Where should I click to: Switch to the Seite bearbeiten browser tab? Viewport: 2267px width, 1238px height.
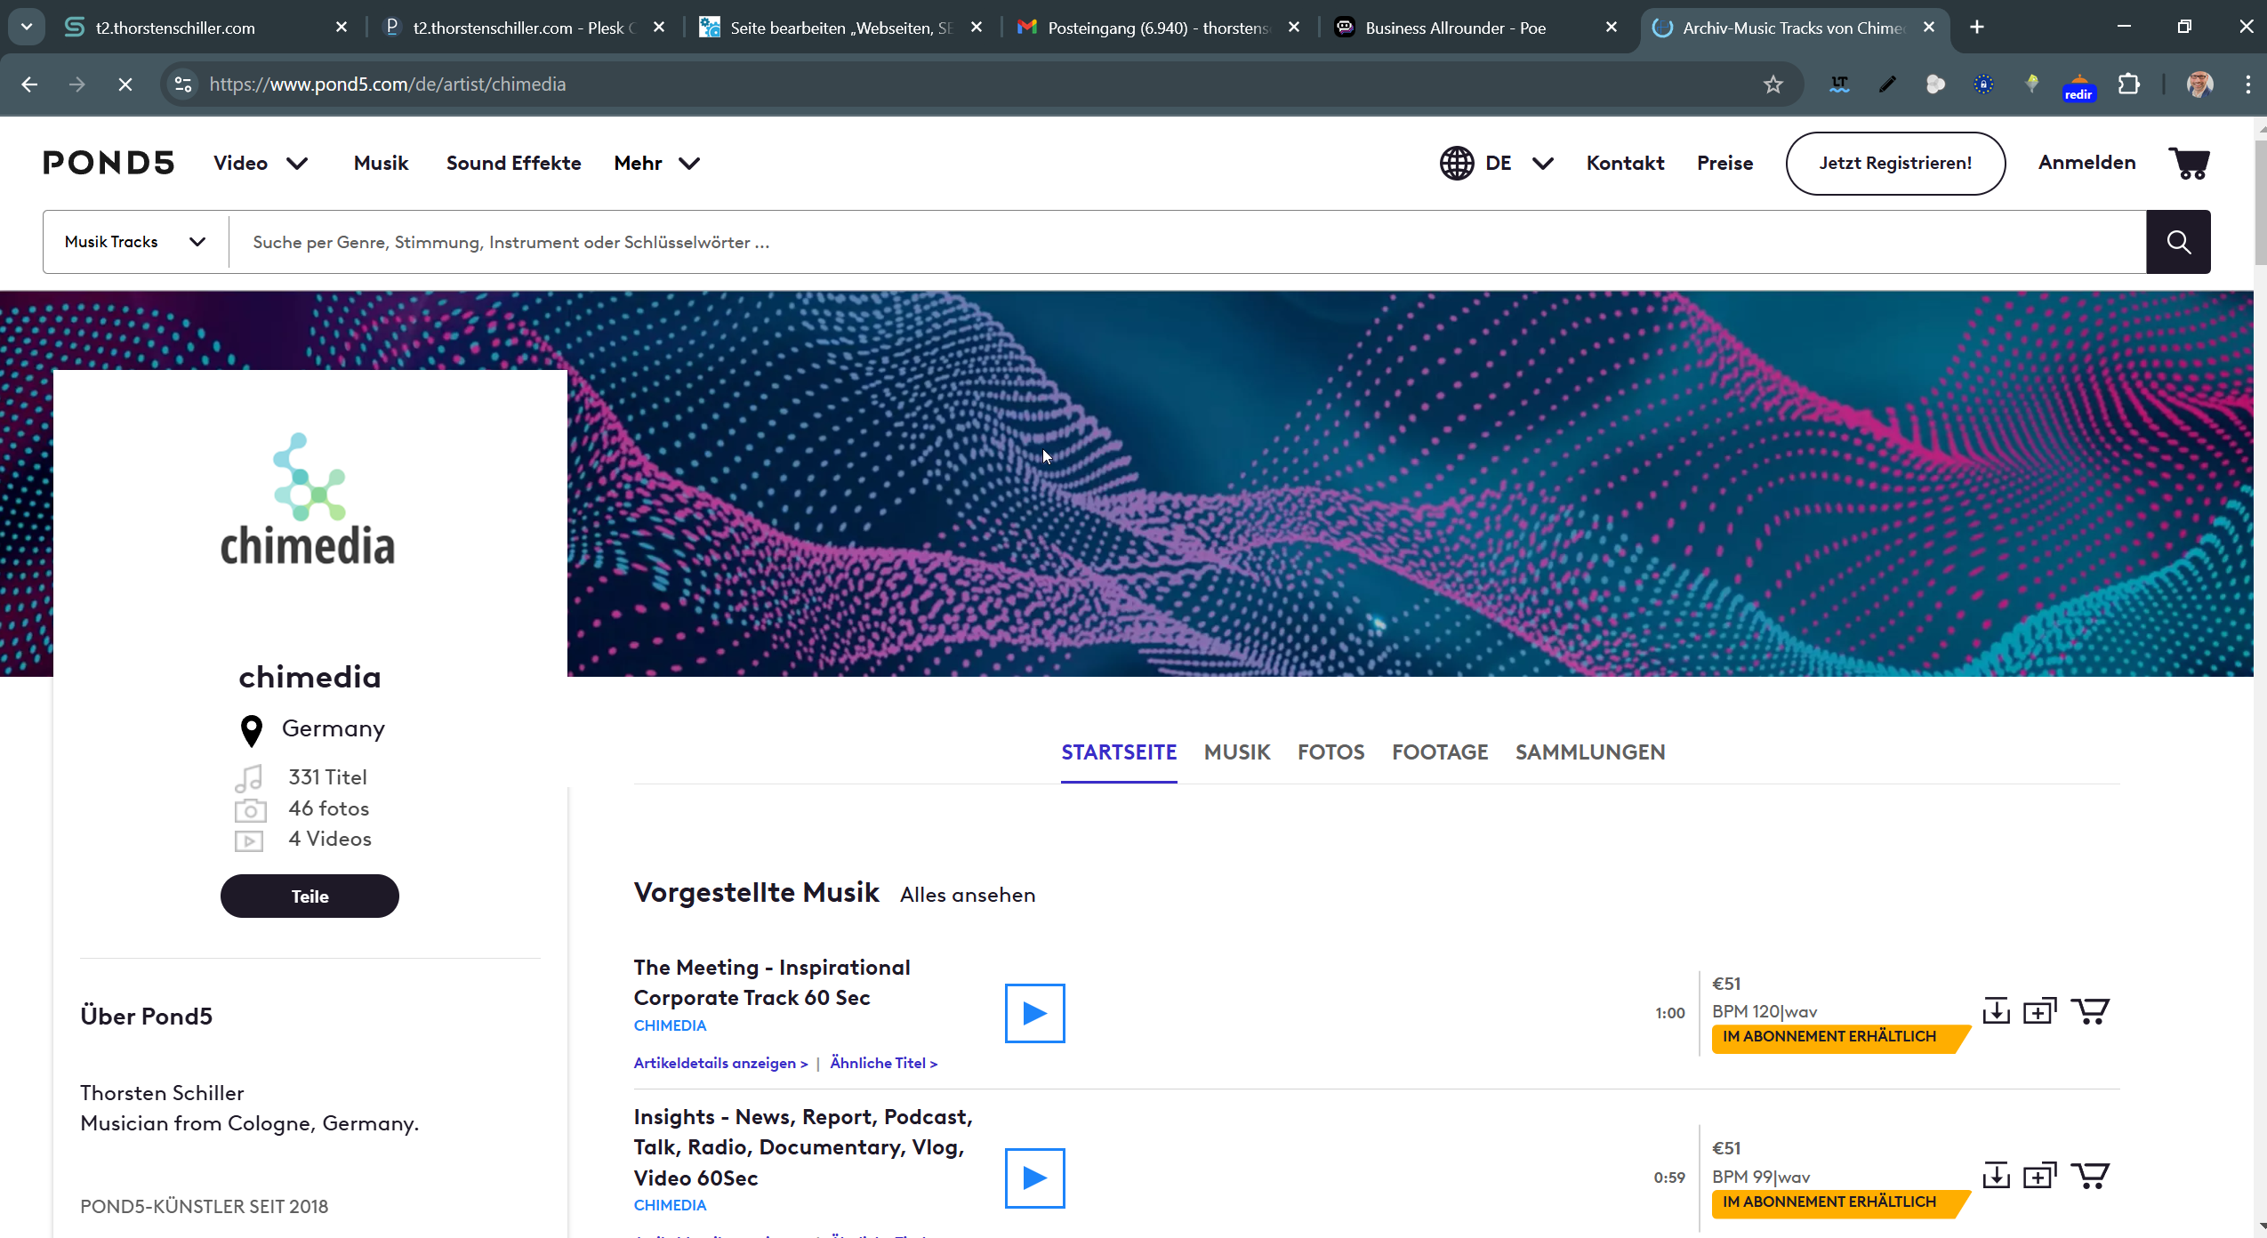(841, 28)
